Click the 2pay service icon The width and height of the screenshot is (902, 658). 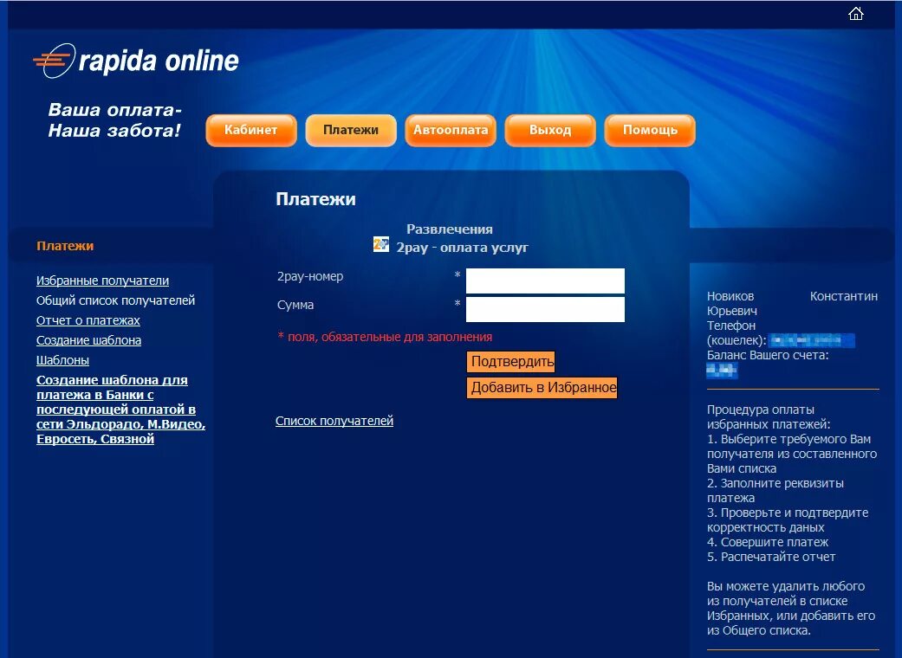(x=381, y=244)
